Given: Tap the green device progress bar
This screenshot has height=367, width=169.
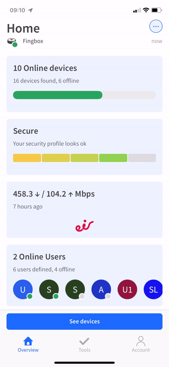Looking at the screenshot, I should (x=57, y=95).
